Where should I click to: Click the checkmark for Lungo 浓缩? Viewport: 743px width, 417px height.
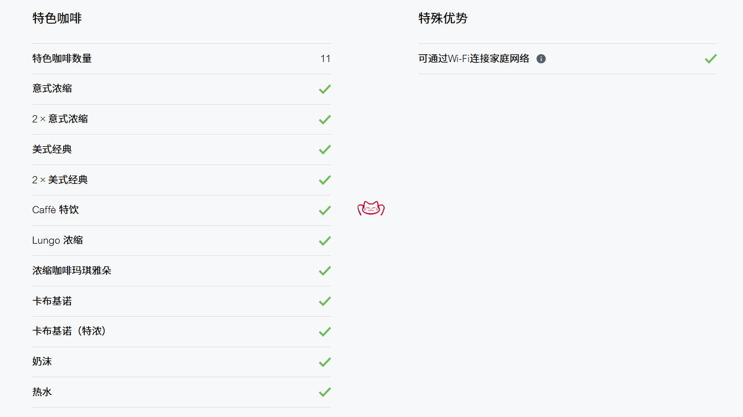tap(325, 240)
